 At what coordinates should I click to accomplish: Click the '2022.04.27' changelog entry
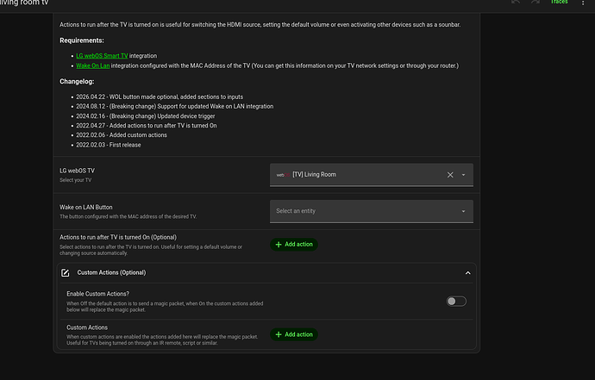pos(146,126)
